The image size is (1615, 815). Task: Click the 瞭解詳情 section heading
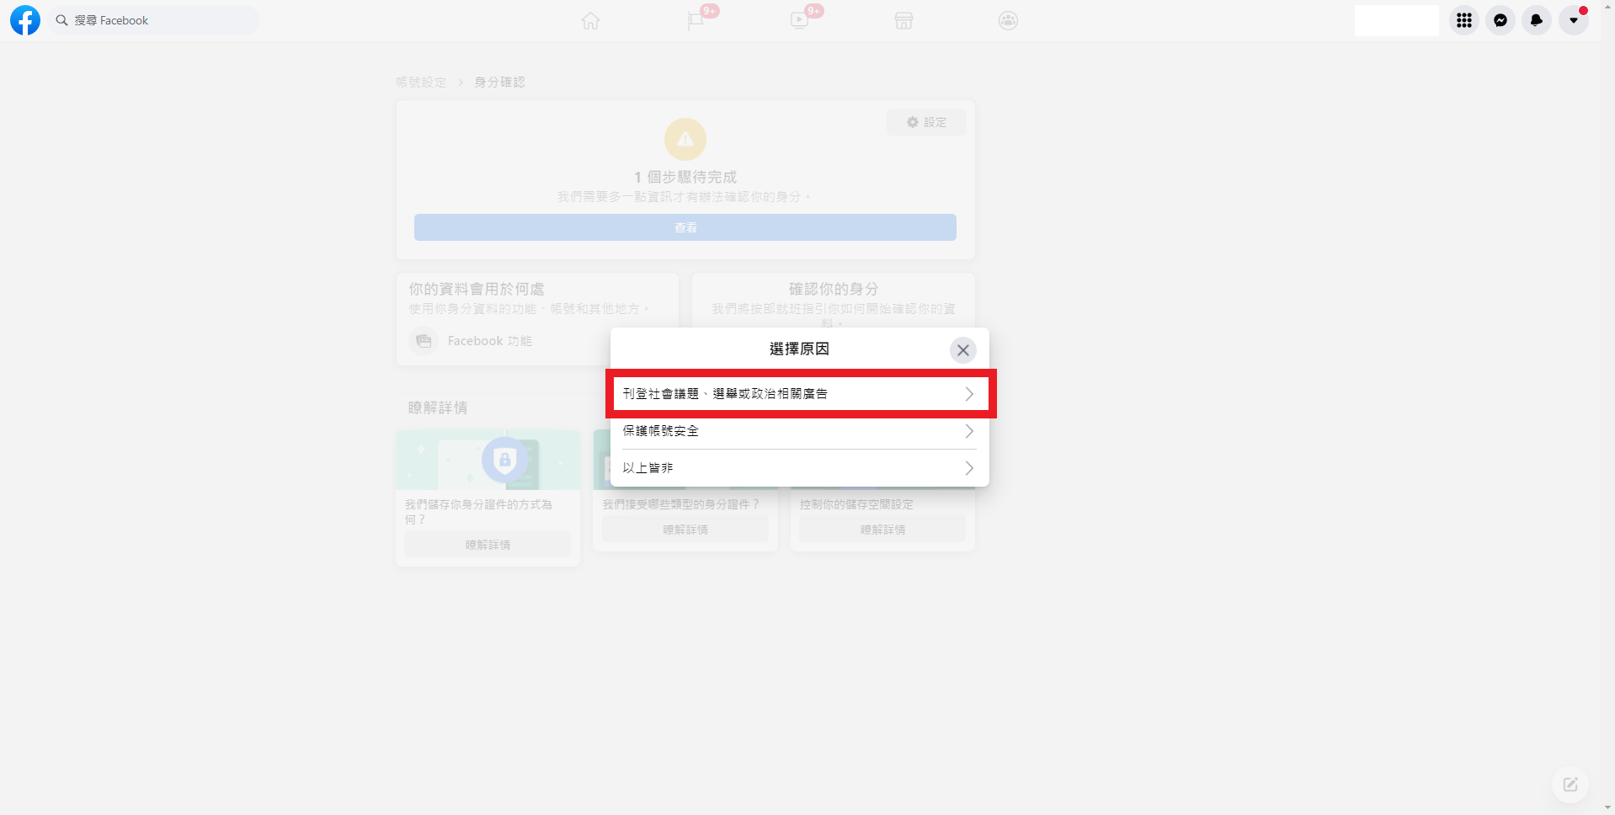pos(438,407)
